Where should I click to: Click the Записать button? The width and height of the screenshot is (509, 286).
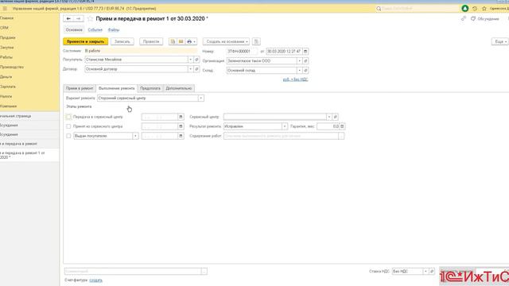point(122,41)
